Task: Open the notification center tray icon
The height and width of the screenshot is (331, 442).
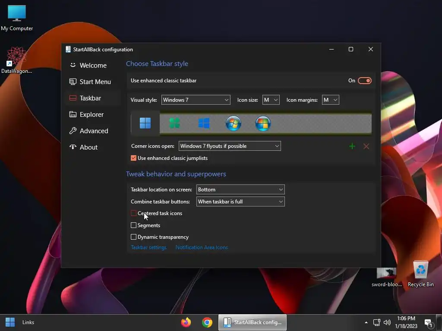Action: (x=429, y=323)
